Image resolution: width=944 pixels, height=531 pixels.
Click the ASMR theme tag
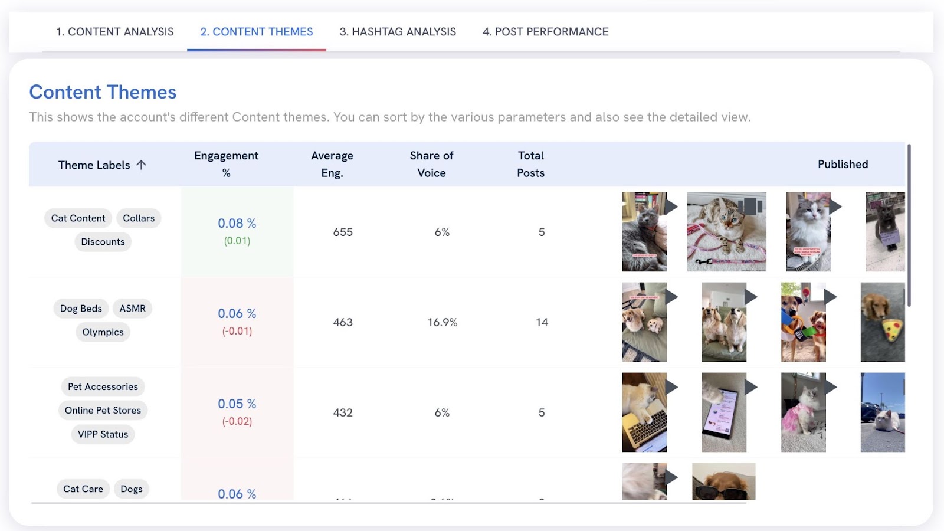click(x=132, y=309)
